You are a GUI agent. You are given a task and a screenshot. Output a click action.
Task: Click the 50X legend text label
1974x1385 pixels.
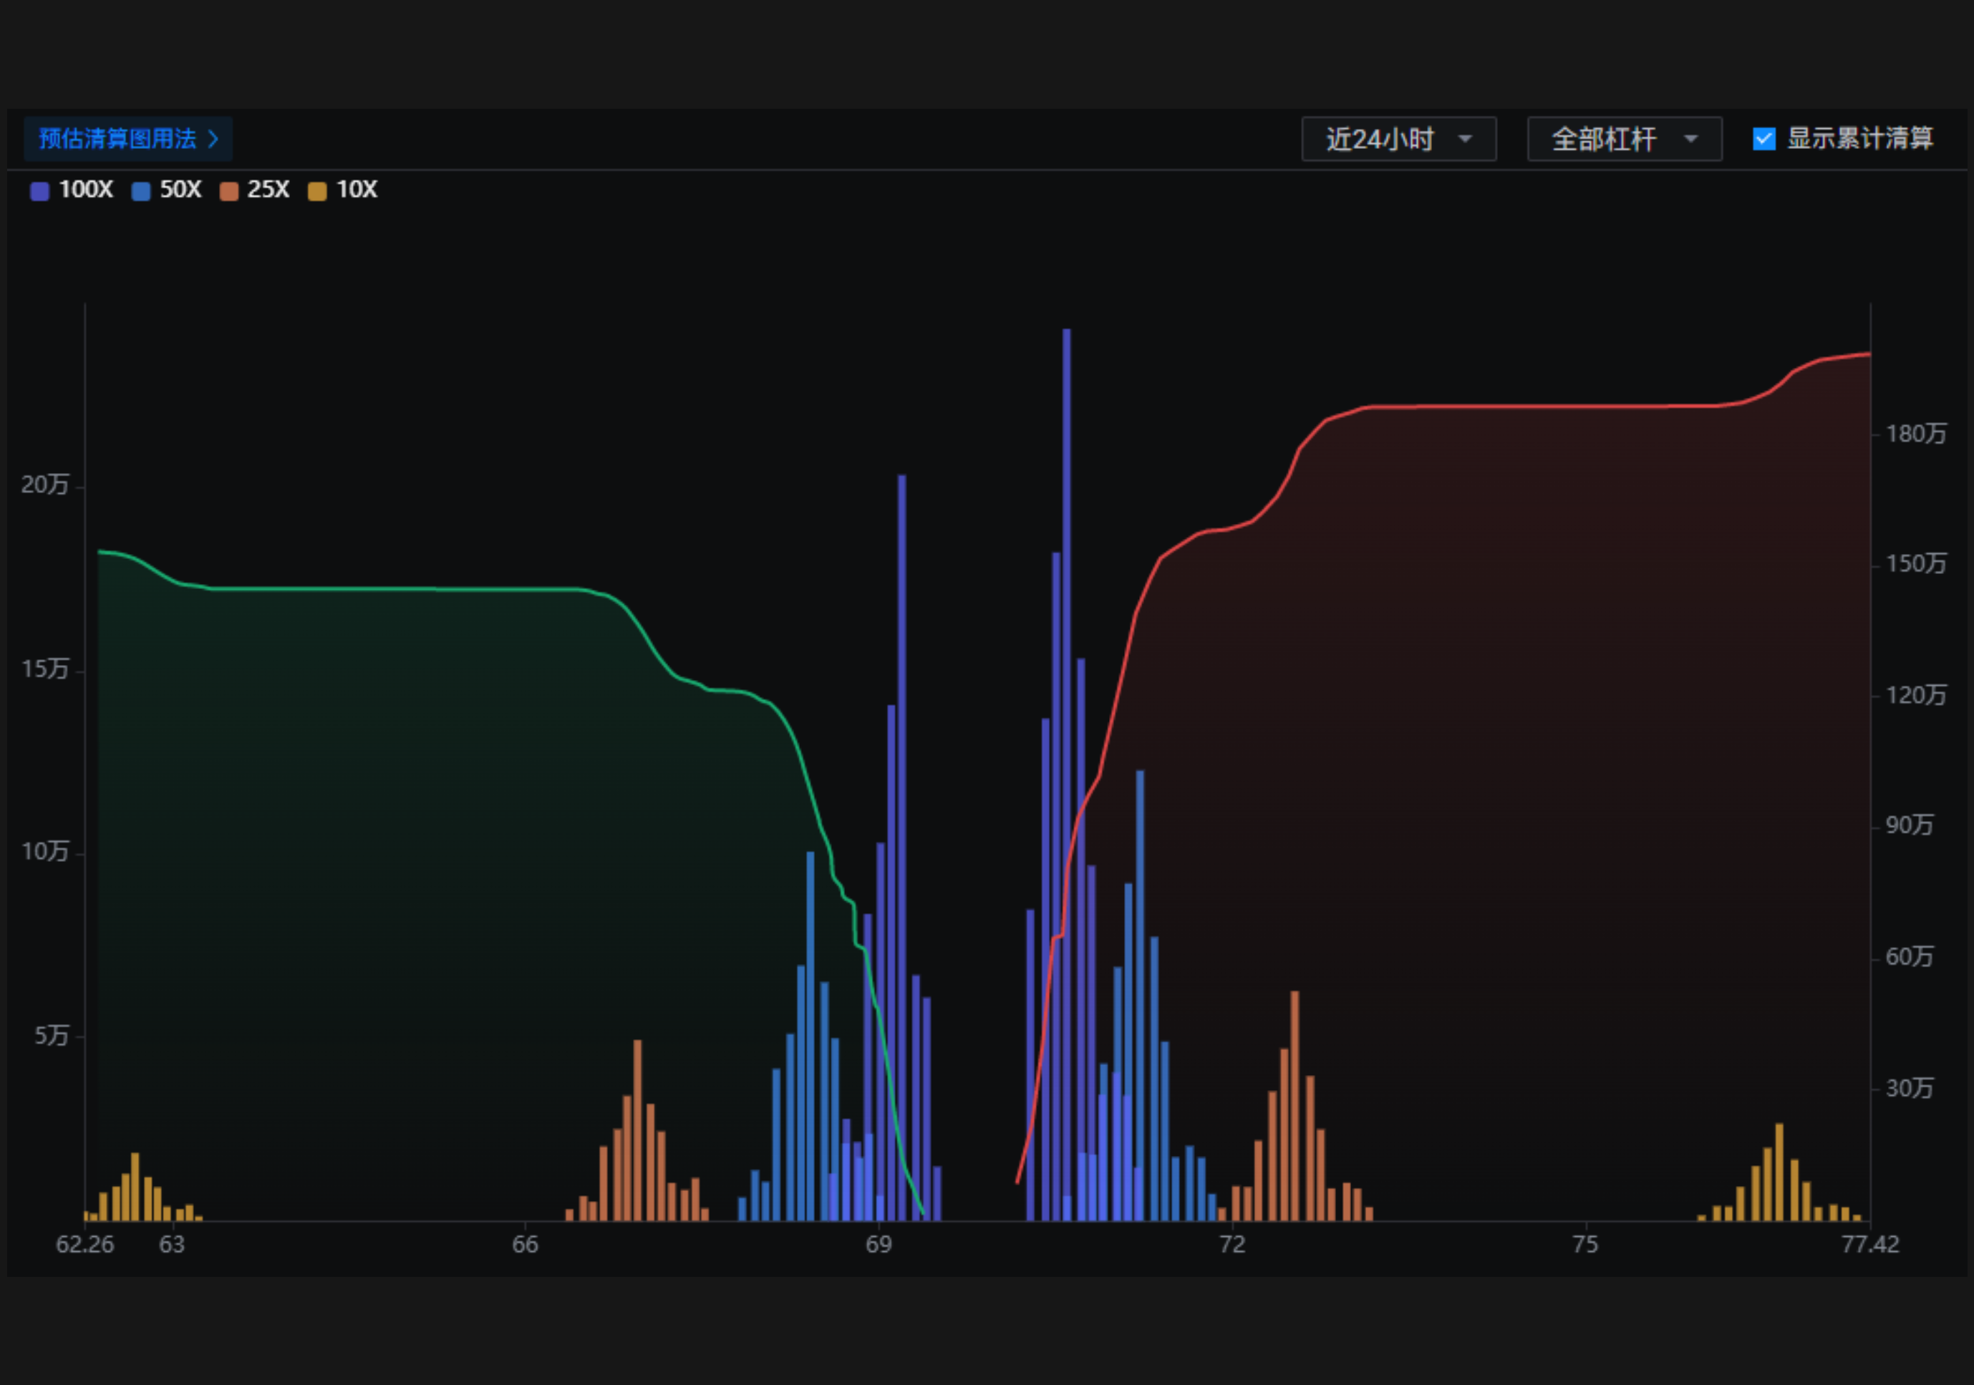(179, 191)
